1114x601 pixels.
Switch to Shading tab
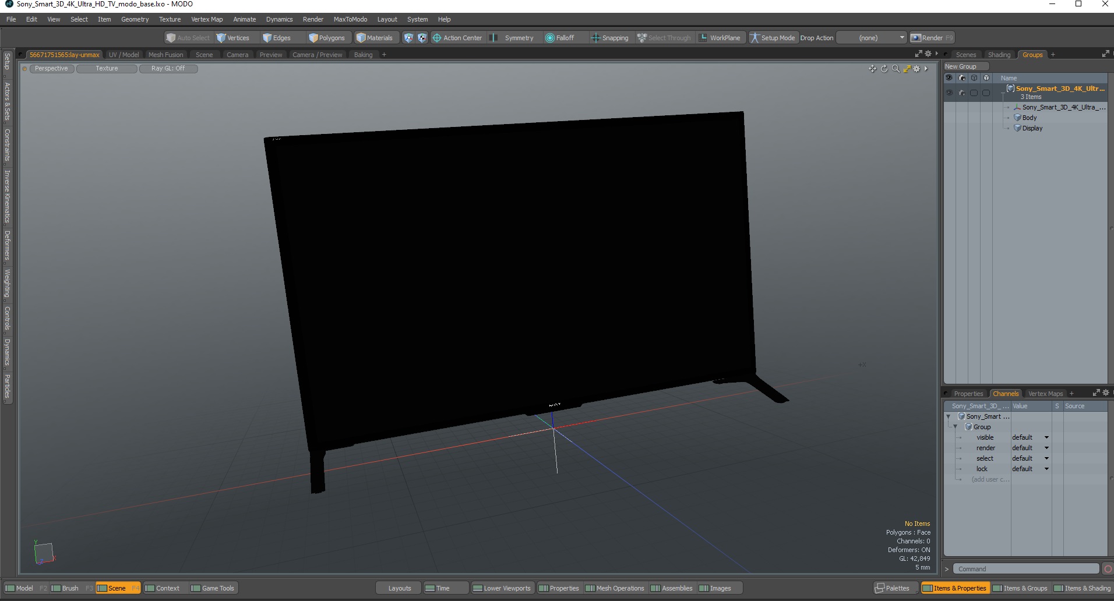[x=999, y=55]
